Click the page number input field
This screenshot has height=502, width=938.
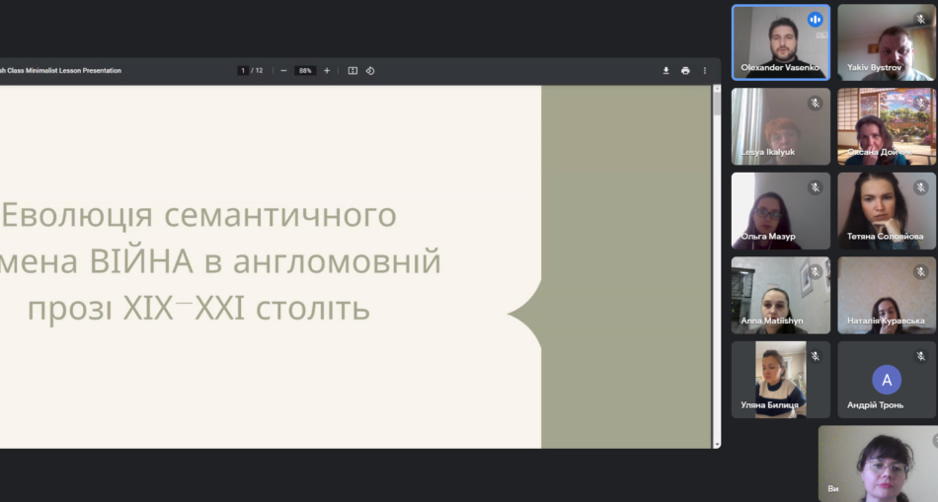pos(244,71)
